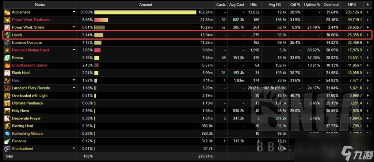Click the Renew spell icon
The height and width of the screenshot is (162, 374).
tap(7, 58)
